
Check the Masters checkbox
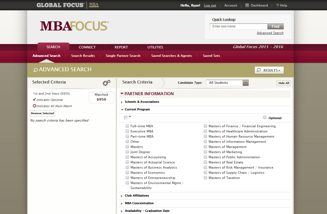[x=127, y=147]
